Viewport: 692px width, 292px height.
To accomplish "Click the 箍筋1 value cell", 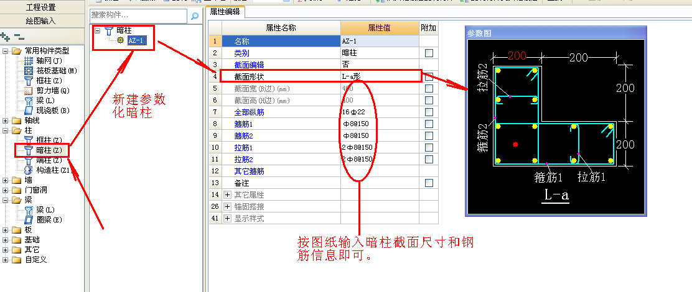I will tap(380, 124).
